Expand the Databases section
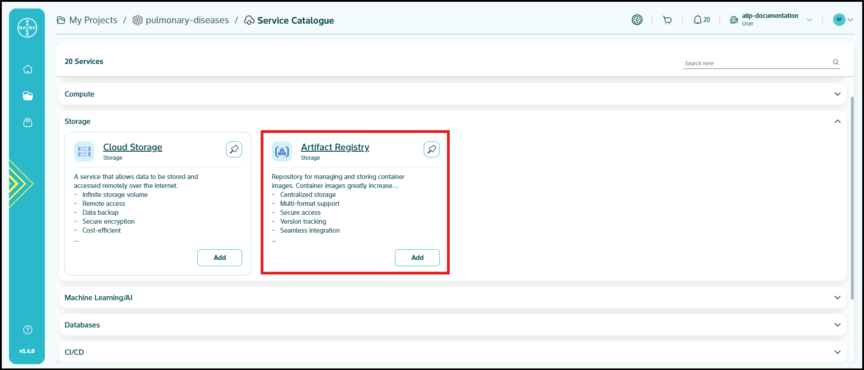The width and height of the screenshot is (864, 370). pos(837,325)
